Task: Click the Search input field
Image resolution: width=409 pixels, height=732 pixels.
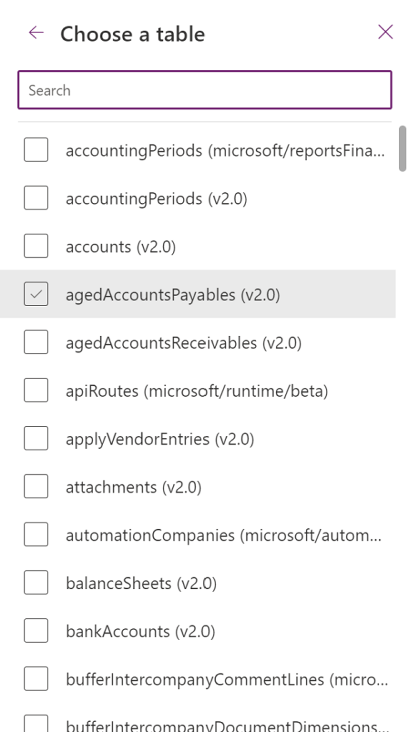Action: tap(204, 90)
